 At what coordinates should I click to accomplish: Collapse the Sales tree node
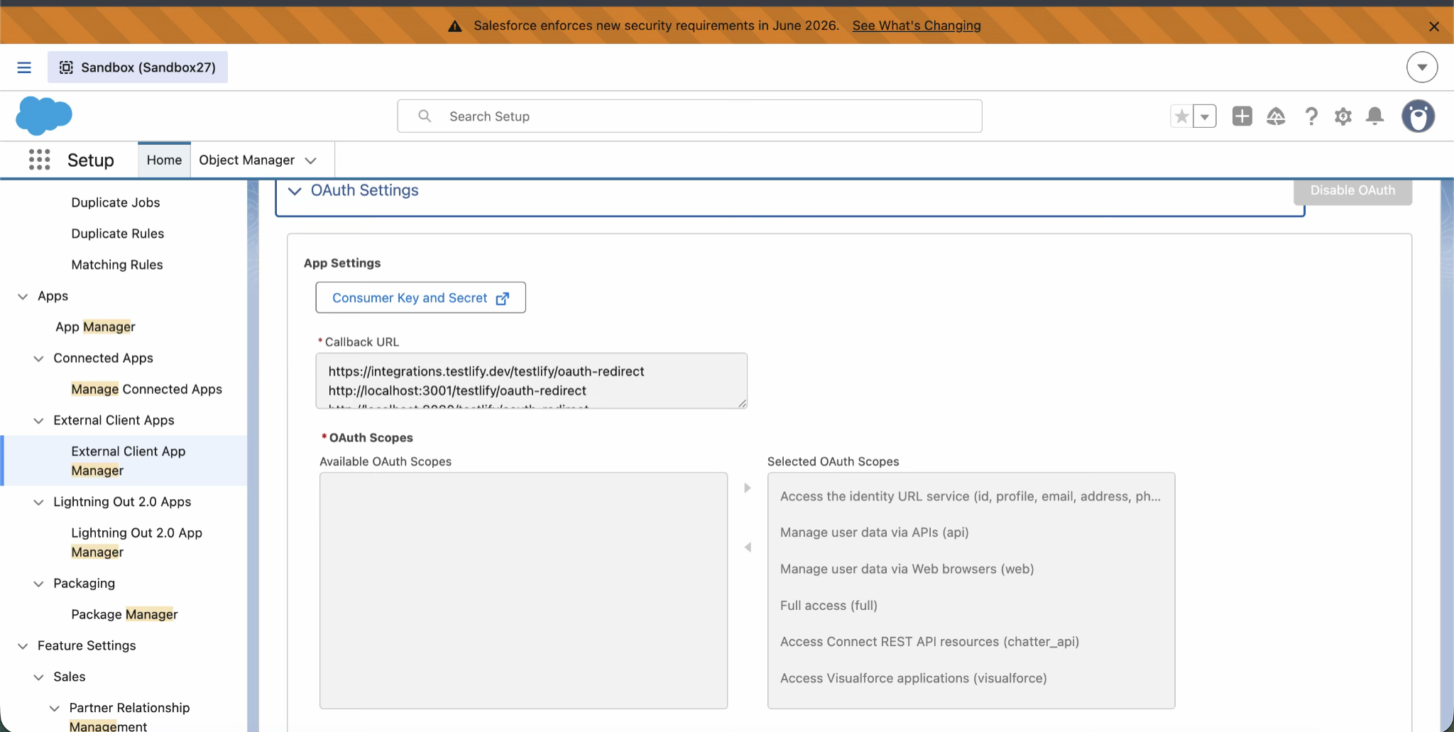(38, 677)
